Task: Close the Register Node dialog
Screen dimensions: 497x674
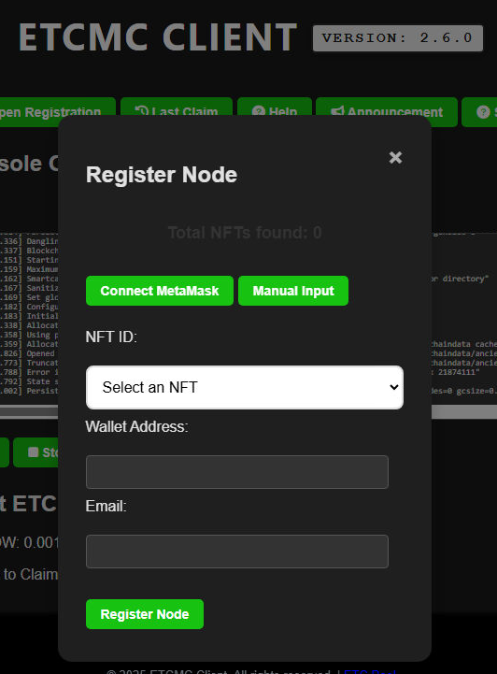Action: (395, 157)
